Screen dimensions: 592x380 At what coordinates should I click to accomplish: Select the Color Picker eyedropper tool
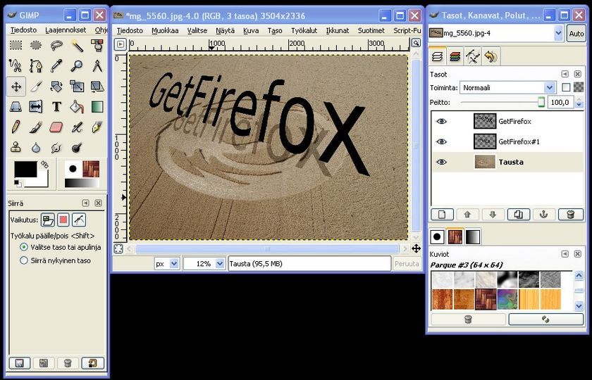(x=56, y=65)
